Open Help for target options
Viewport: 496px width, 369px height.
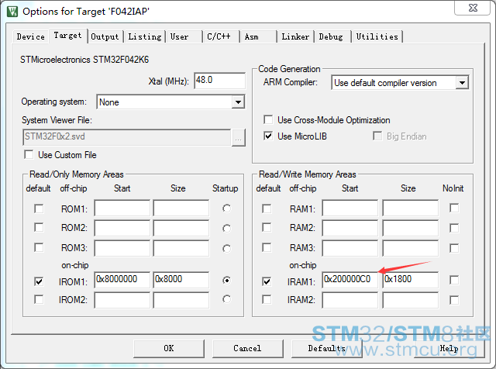coord(449,348)
